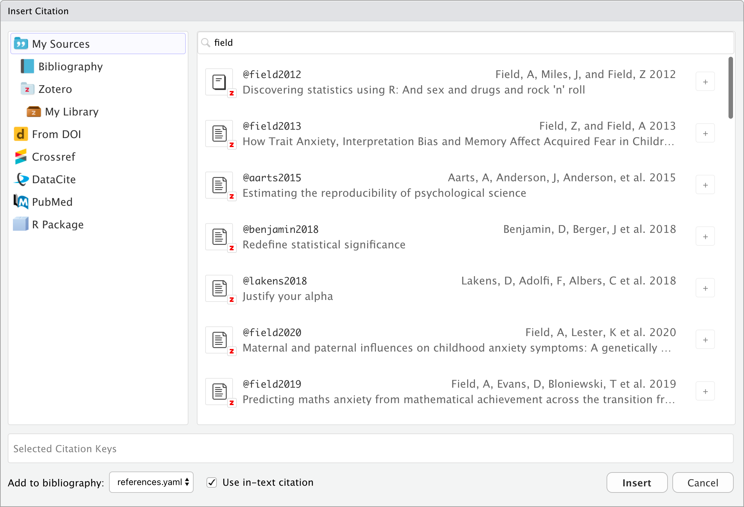Click the book icon for @field2012
744x507 pixels.
pyautogui.click(x=219, y=82)
